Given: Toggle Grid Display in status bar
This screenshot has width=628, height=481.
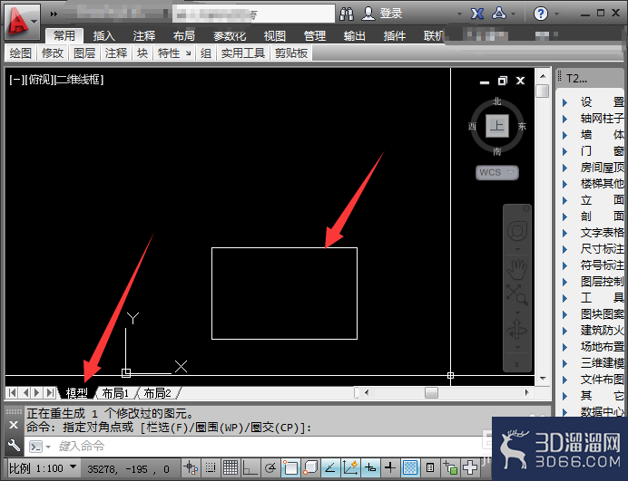Looking at the screenshot, I should pos(231,467).
